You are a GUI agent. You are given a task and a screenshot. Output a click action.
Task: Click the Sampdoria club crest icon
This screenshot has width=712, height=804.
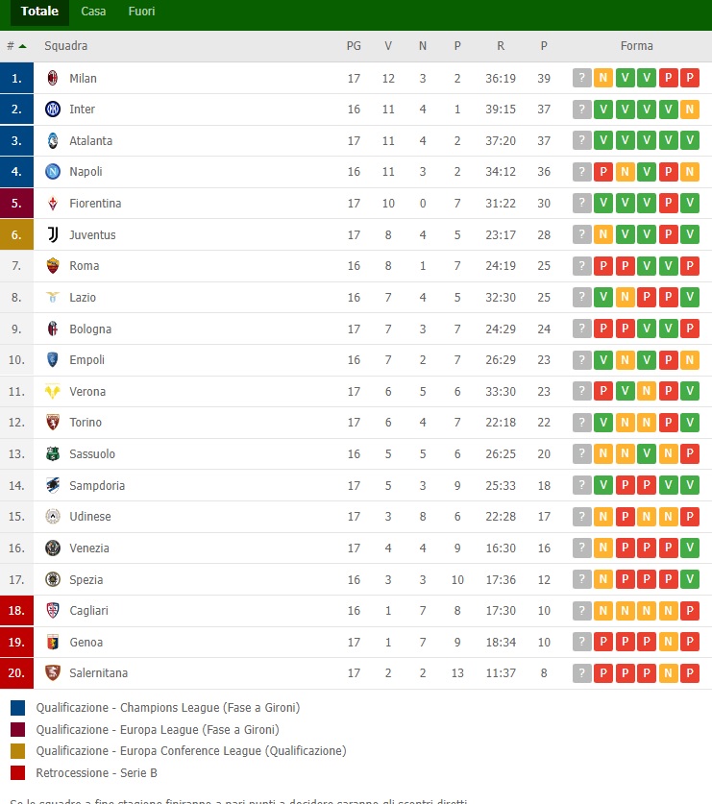tap(53, 485)
